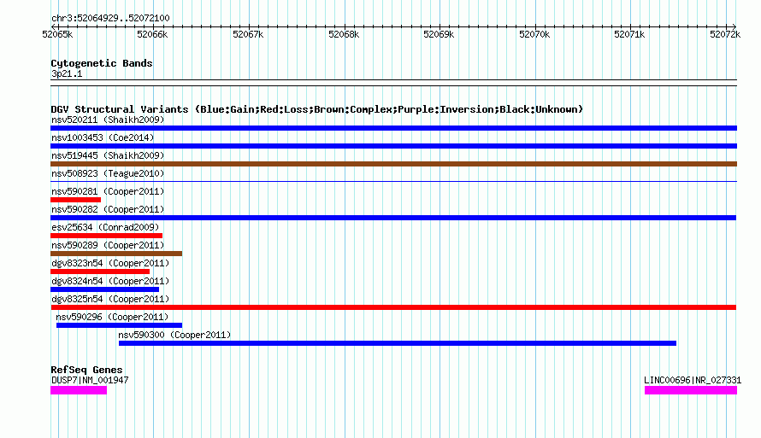Click the Cytogenetic Bands track title

(102, 63)
